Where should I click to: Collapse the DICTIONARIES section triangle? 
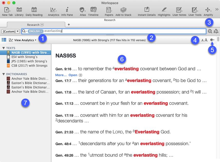[4, 74]
